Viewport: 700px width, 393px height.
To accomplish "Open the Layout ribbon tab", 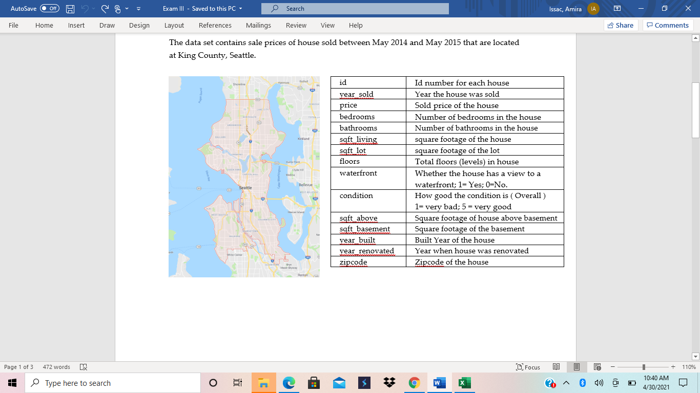I will [x=174, y=25].
